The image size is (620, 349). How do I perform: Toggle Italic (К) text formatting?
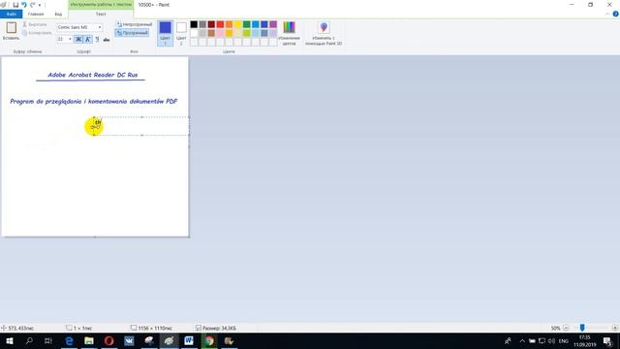tap(88, 39)
